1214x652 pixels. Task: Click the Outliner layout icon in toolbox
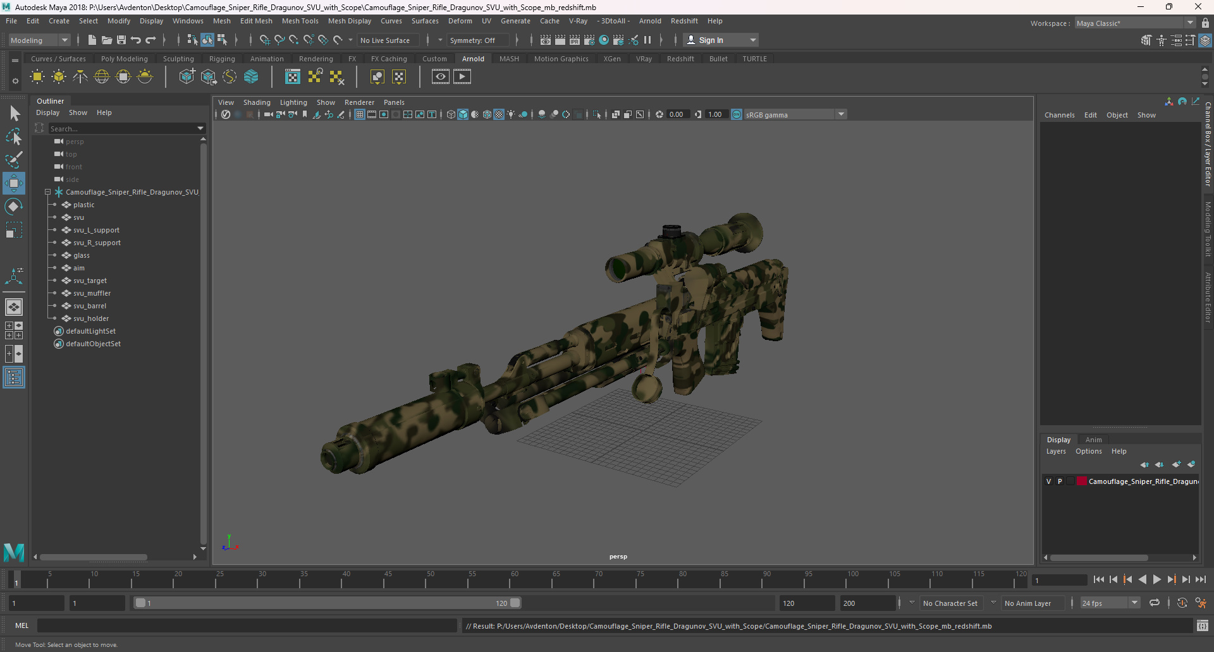click(x=14, y=378)
